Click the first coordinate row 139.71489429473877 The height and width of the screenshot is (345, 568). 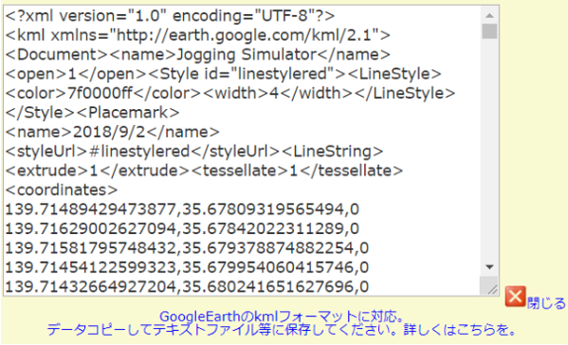point(182,209)
